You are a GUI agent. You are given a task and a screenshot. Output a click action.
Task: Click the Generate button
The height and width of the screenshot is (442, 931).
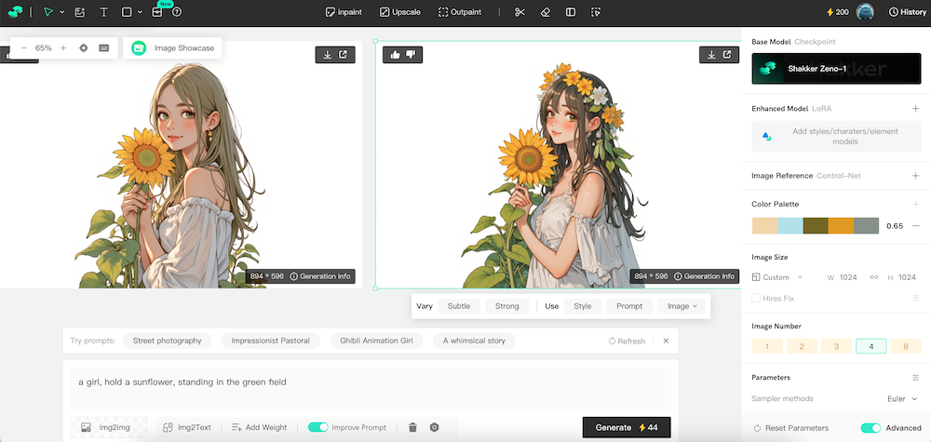(626, 427)
